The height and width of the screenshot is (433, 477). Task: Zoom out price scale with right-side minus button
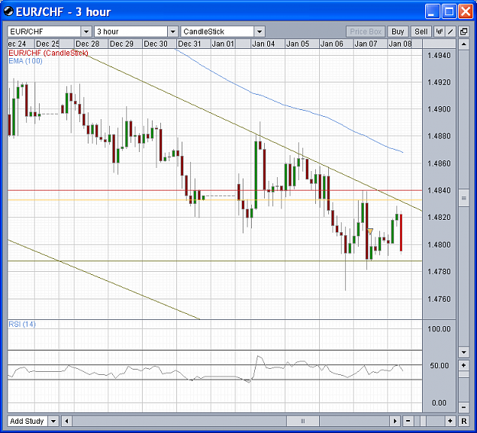coord(464,407)
